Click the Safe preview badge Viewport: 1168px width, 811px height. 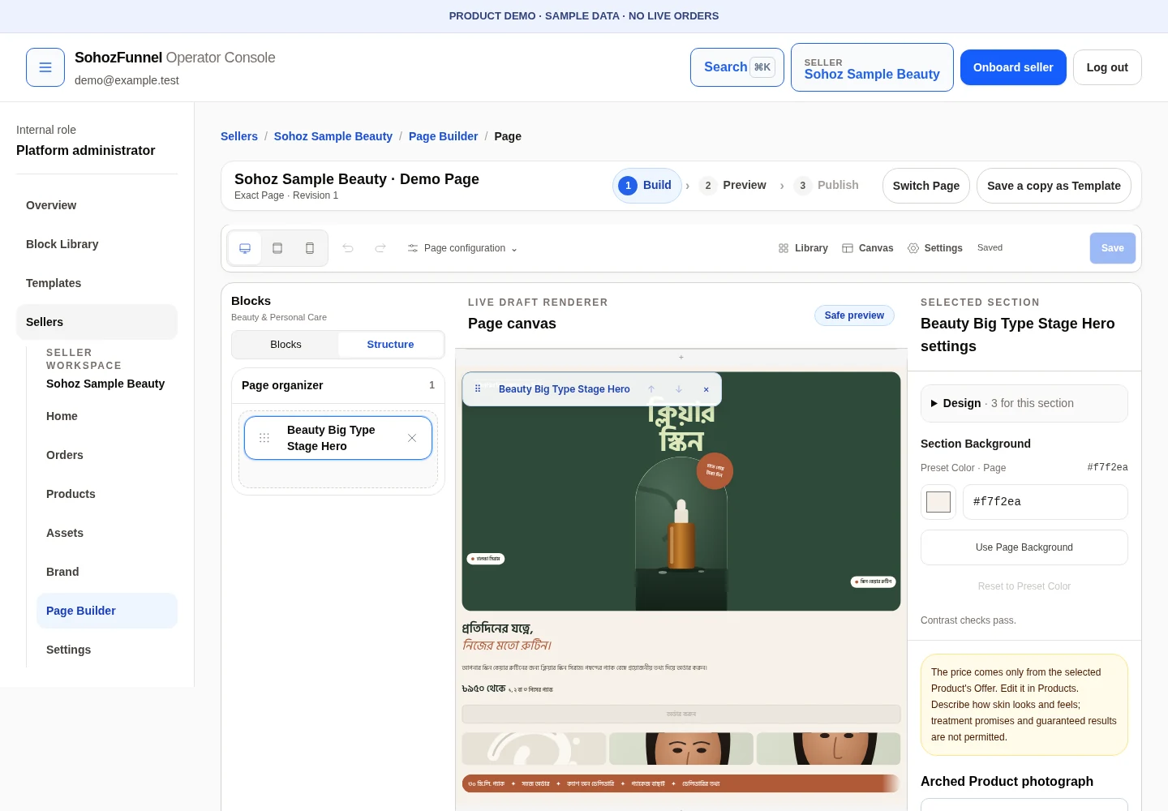click(854, 315)
